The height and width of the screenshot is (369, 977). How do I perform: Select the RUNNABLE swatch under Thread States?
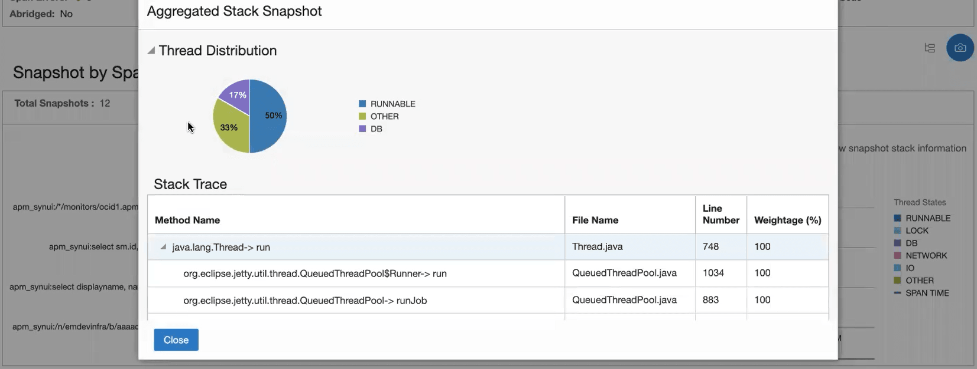[898, 218]
